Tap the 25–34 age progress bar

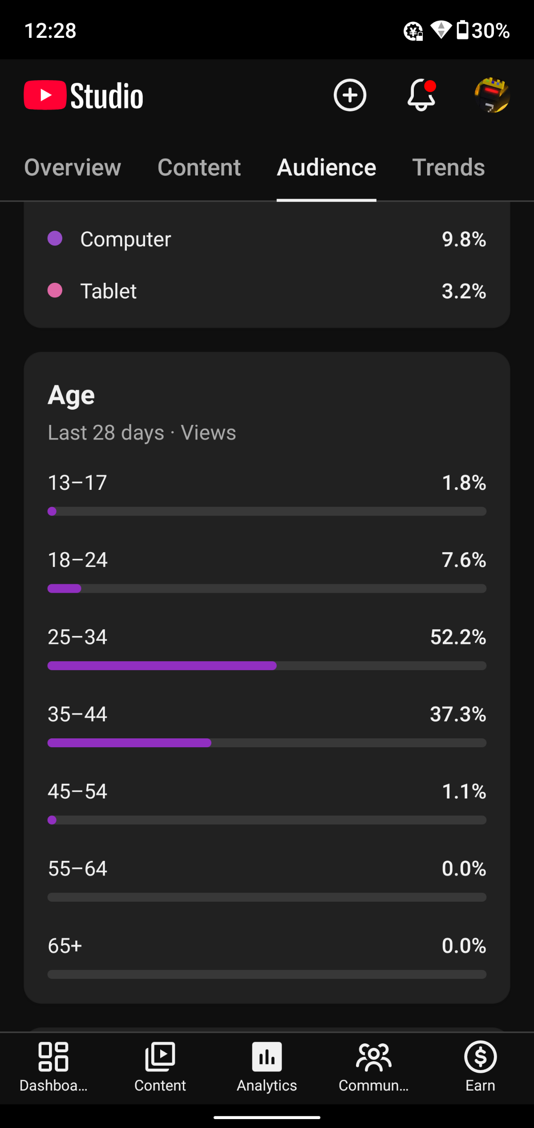click(x=267, y=666)
